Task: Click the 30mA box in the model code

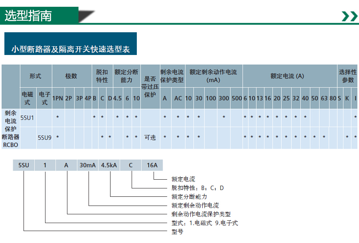Action: pos(88,165)
